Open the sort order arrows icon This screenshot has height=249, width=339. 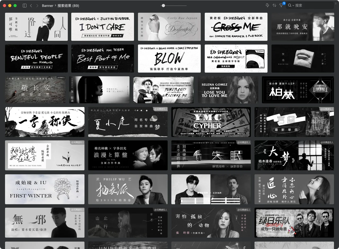click(274, 6)
